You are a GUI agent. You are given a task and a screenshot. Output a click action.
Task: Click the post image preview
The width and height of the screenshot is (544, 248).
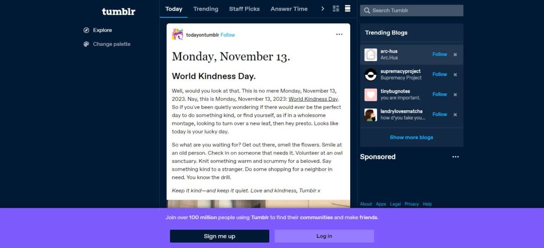point(258,204)
